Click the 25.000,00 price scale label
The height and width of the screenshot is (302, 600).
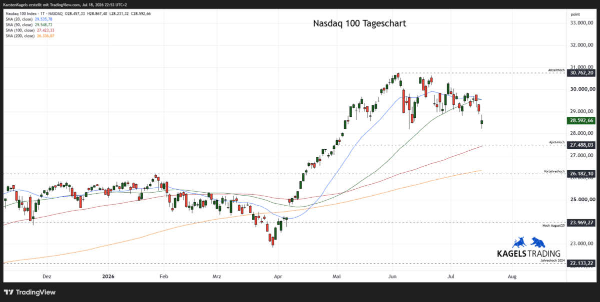pos(582,200)
